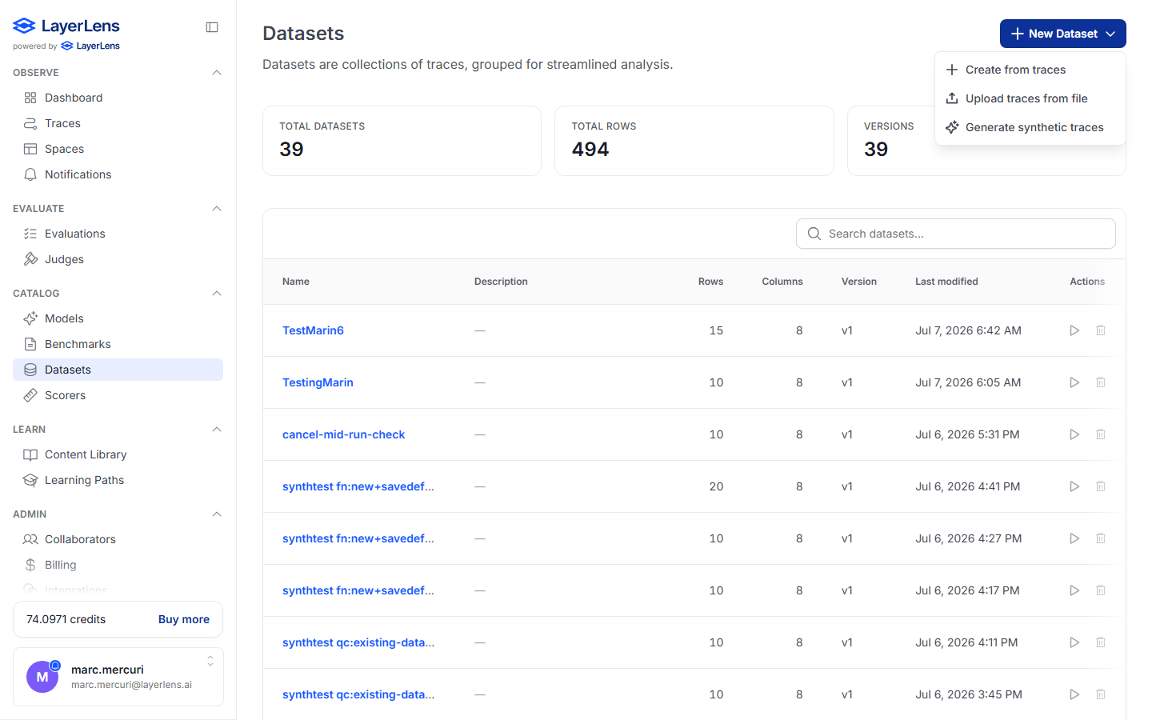Viewport: 1152px width, 720px height.
Task: Click the Last modified column header
Action: (x=946, y=282)
